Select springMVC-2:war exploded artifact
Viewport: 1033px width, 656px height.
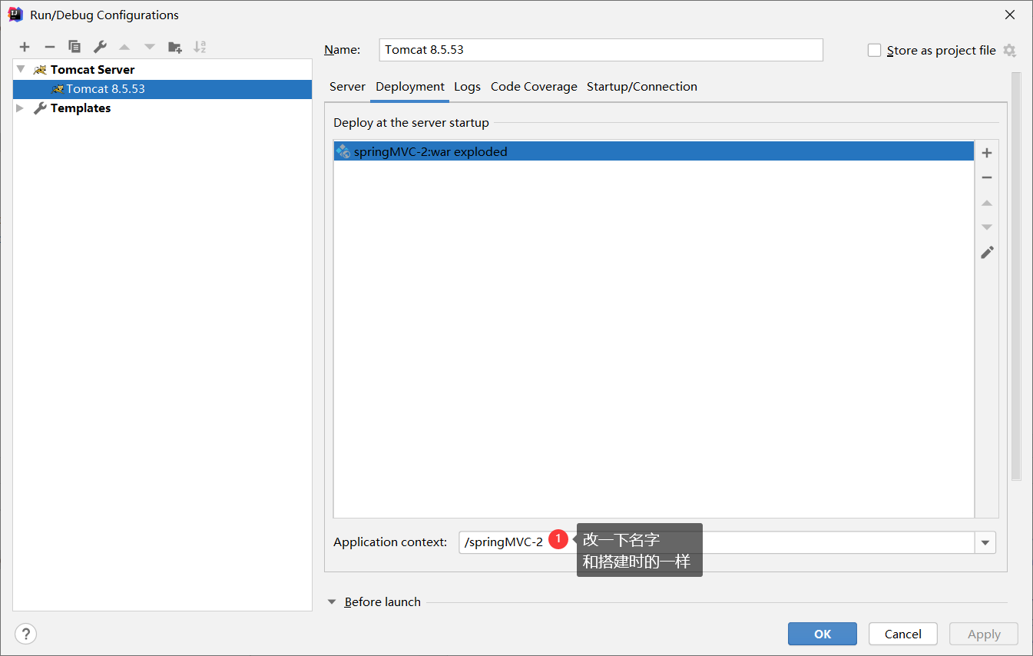(x=654, y=151)
